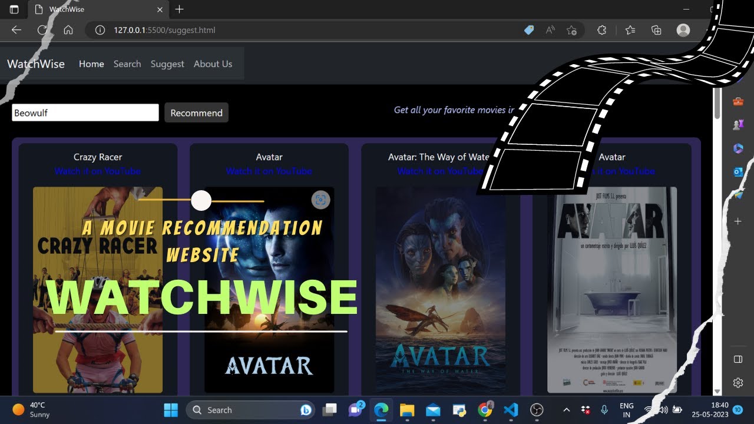This screenshot has height=424, width=754.
Task: Open Collections panel
Action: pos(657,30)
